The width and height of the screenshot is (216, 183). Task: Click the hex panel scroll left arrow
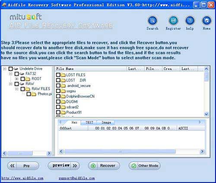pos(61,151)
